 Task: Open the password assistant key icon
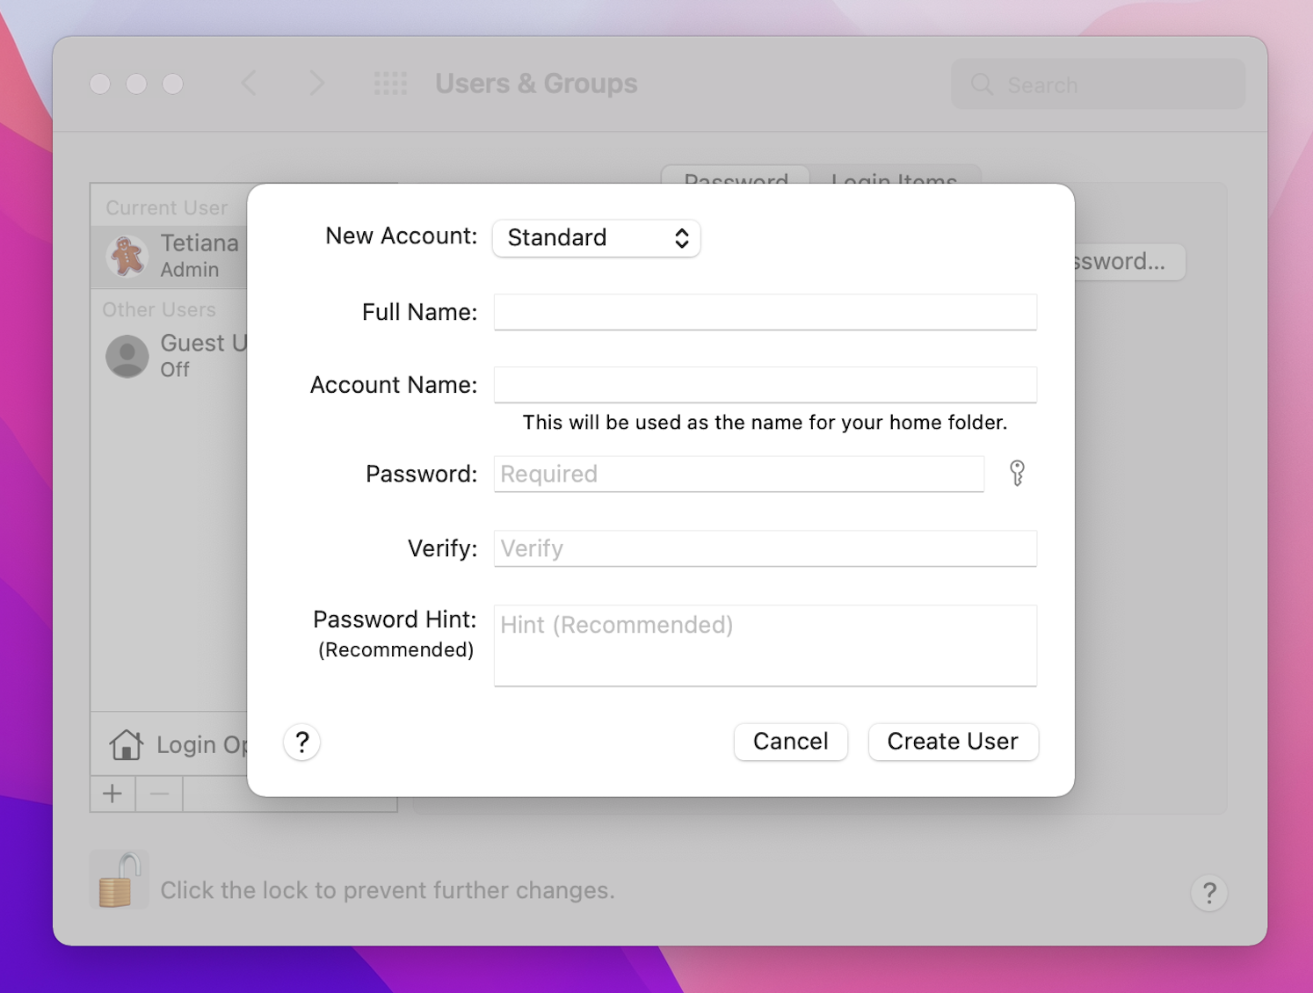[1017, 474]
